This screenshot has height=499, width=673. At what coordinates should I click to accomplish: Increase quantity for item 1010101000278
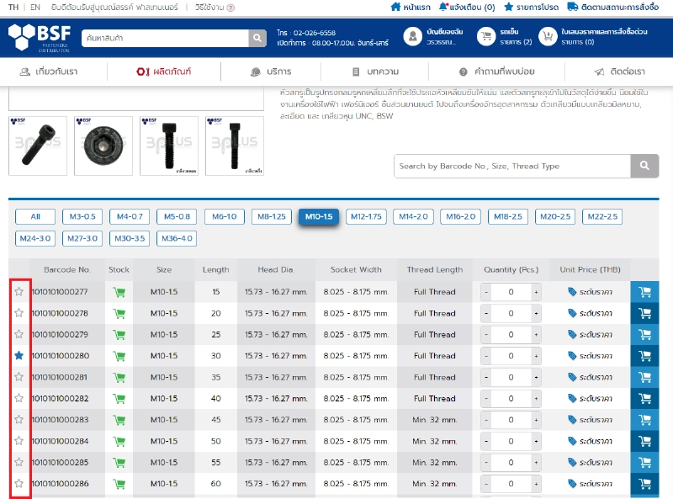[x=536, y=314]
